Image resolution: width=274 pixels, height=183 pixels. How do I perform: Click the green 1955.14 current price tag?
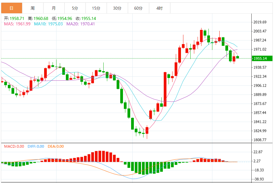point(262,59)
